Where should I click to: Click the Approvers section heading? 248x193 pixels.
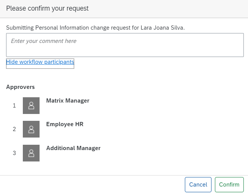21,87
